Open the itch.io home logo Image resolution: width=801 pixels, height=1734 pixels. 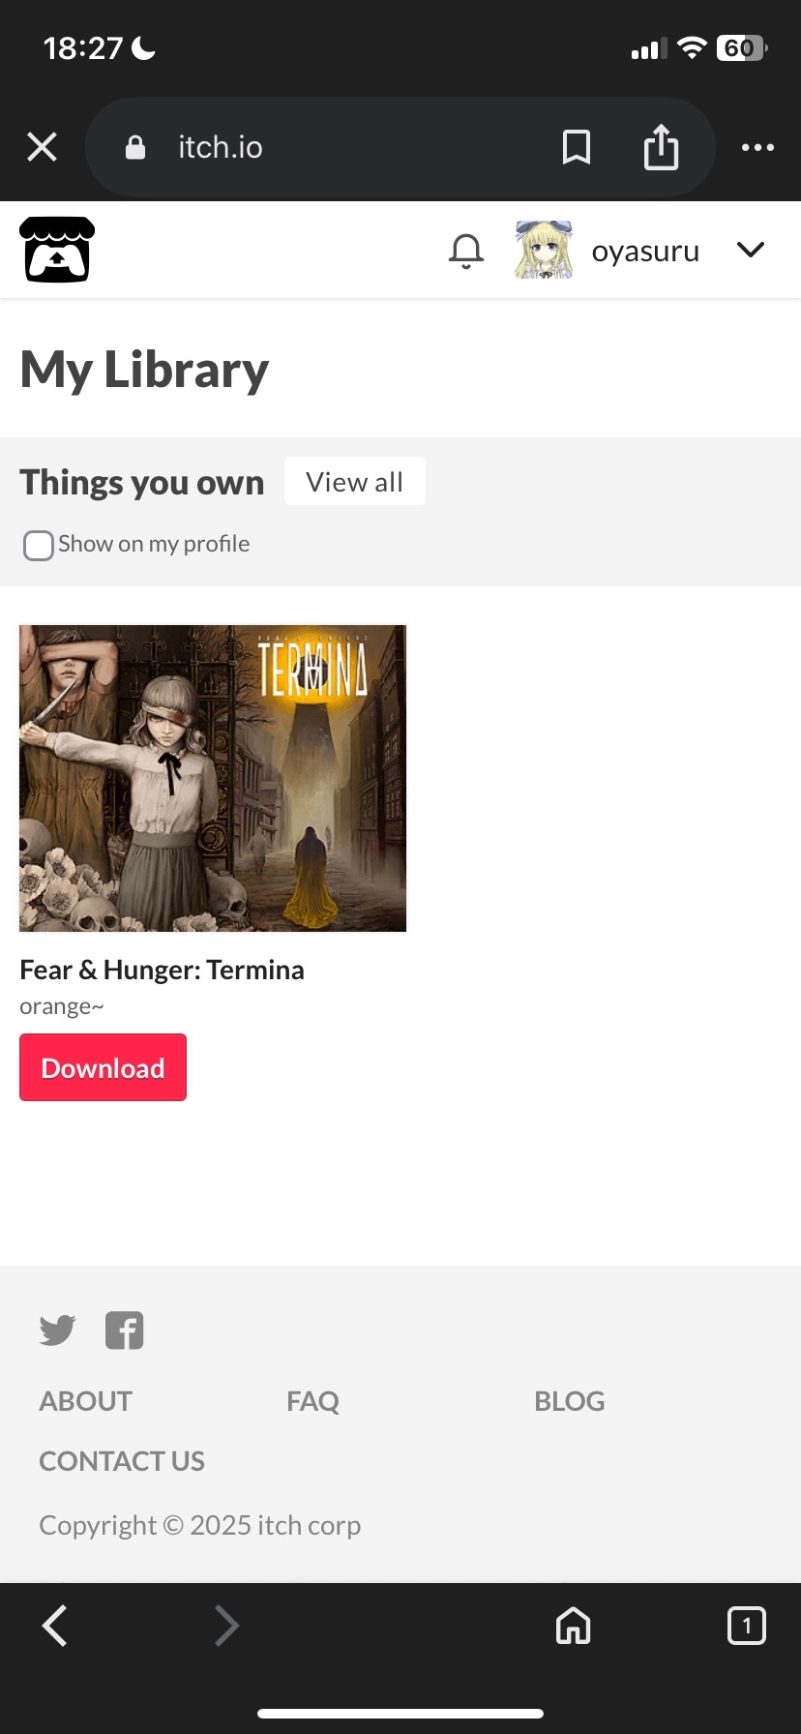(57, 250)
